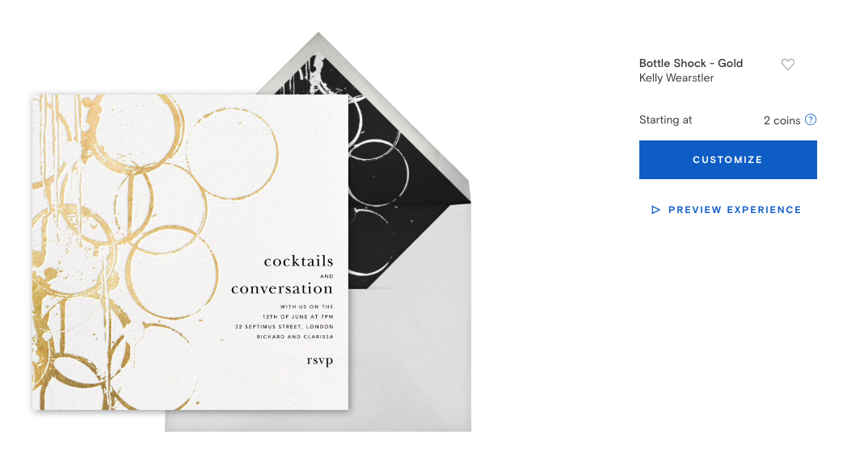
Task: Click the 32 Septimus Street, London line
Action: (x=284, y=327)
